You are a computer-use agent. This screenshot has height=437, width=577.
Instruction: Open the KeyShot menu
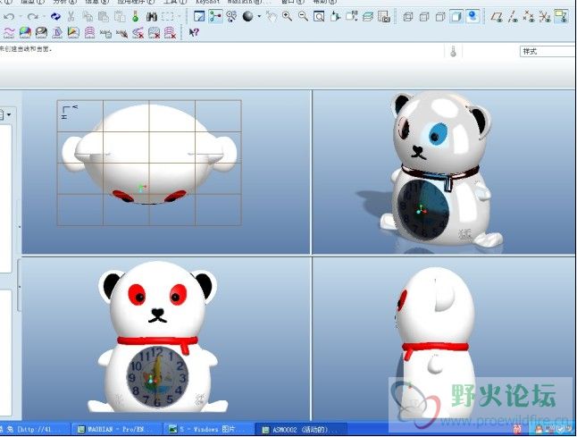point(207,2)
